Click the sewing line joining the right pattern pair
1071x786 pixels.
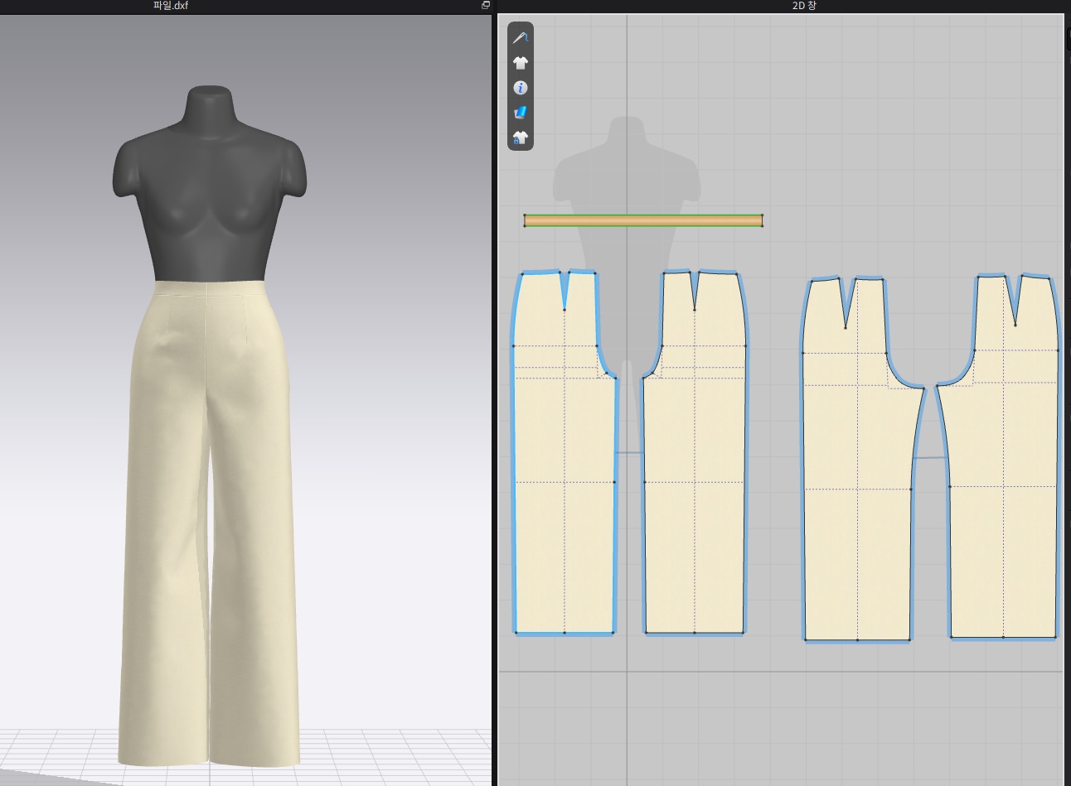pos(930,457)
